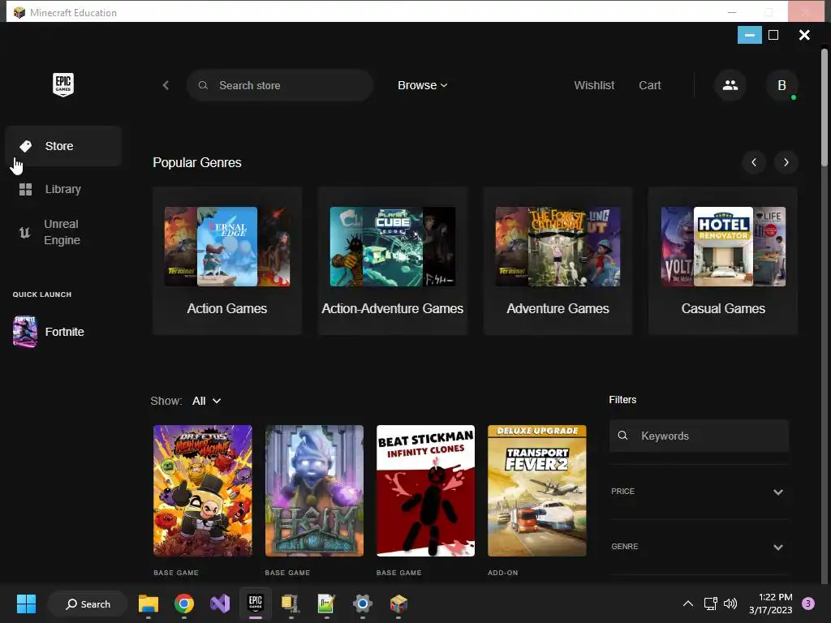Image resolution: width=831 pixels, height=623 pixels.
Task: Open Google Chrome from the taskbar
Action: [x=184, y=604]
